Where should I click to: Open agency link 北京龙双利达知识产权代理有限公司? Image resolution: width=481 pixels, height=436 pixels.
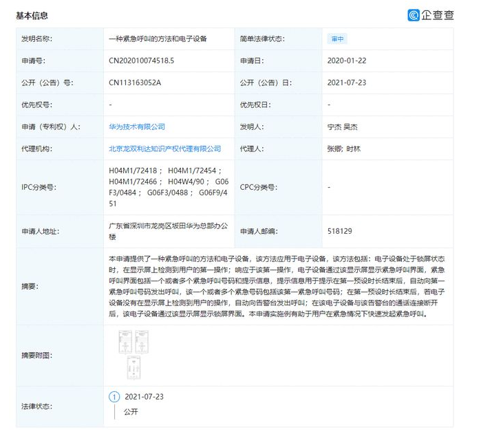[x=165, y=149]
